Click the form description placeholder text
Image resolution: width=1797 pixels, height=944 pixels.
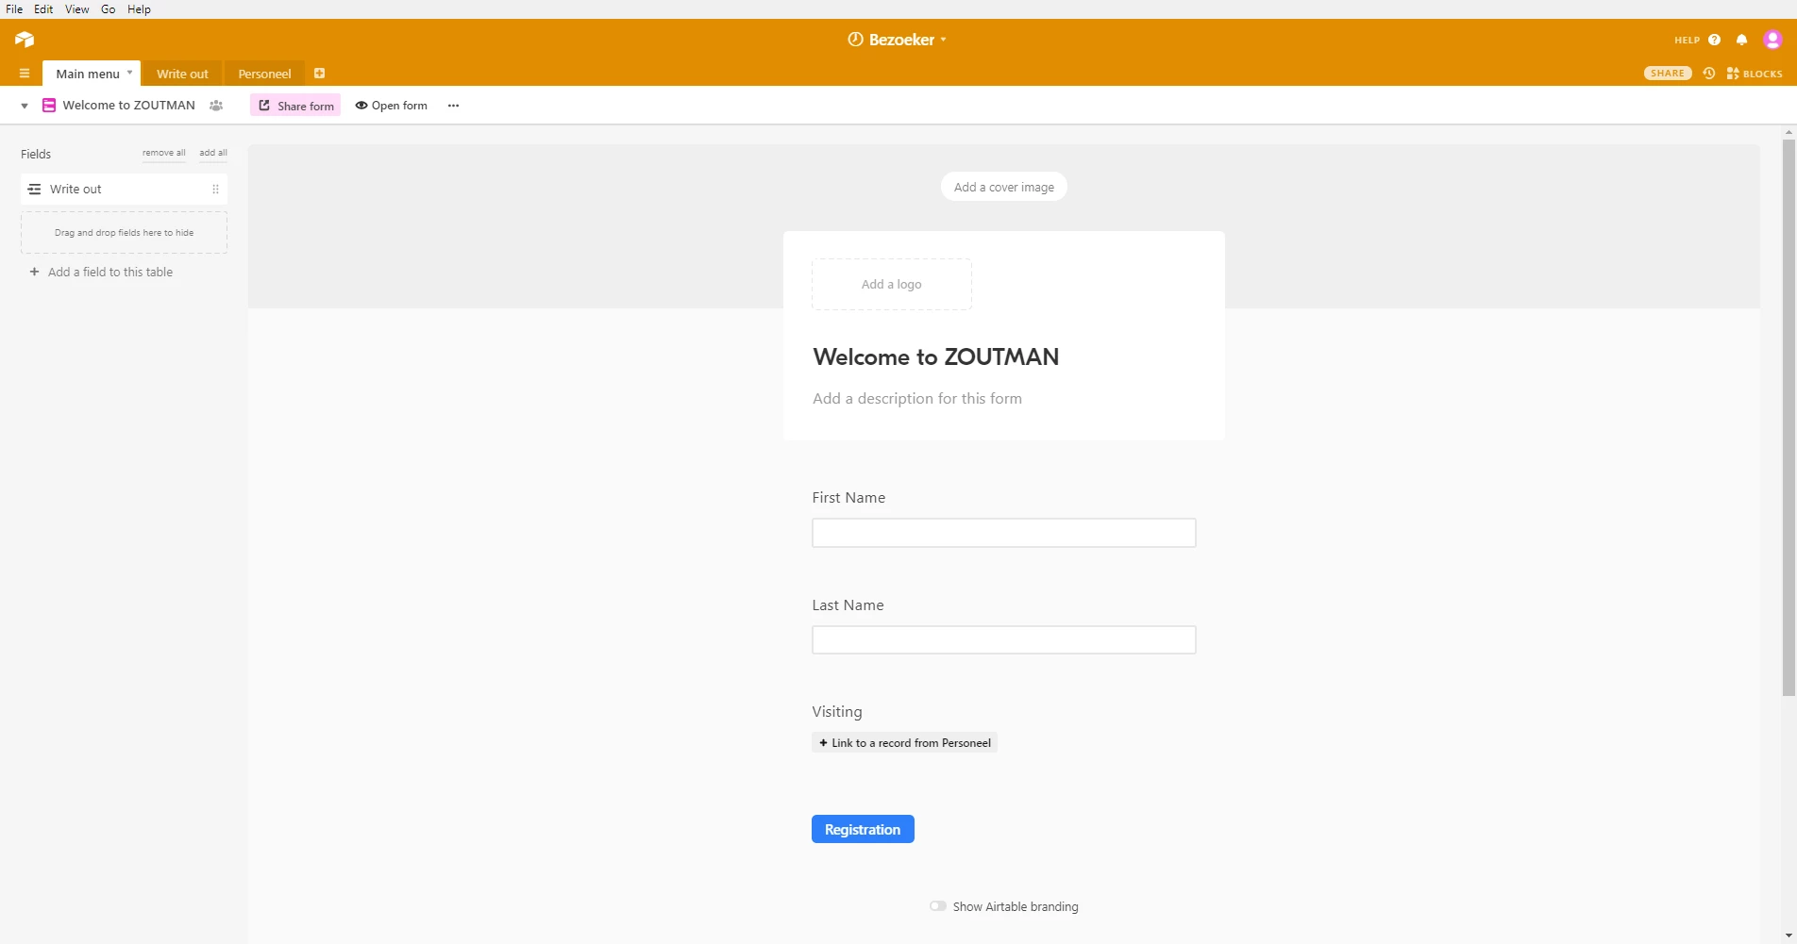click(x=917, y=399)
